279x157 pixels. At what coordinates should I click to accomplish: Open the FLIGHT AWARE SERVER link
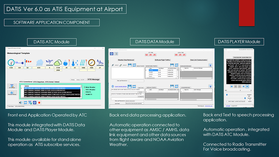coord(121,87)
